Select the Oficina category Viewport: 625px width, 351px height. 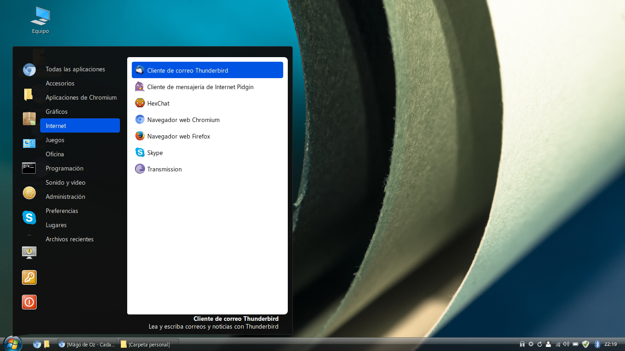(x=80, y=154)
